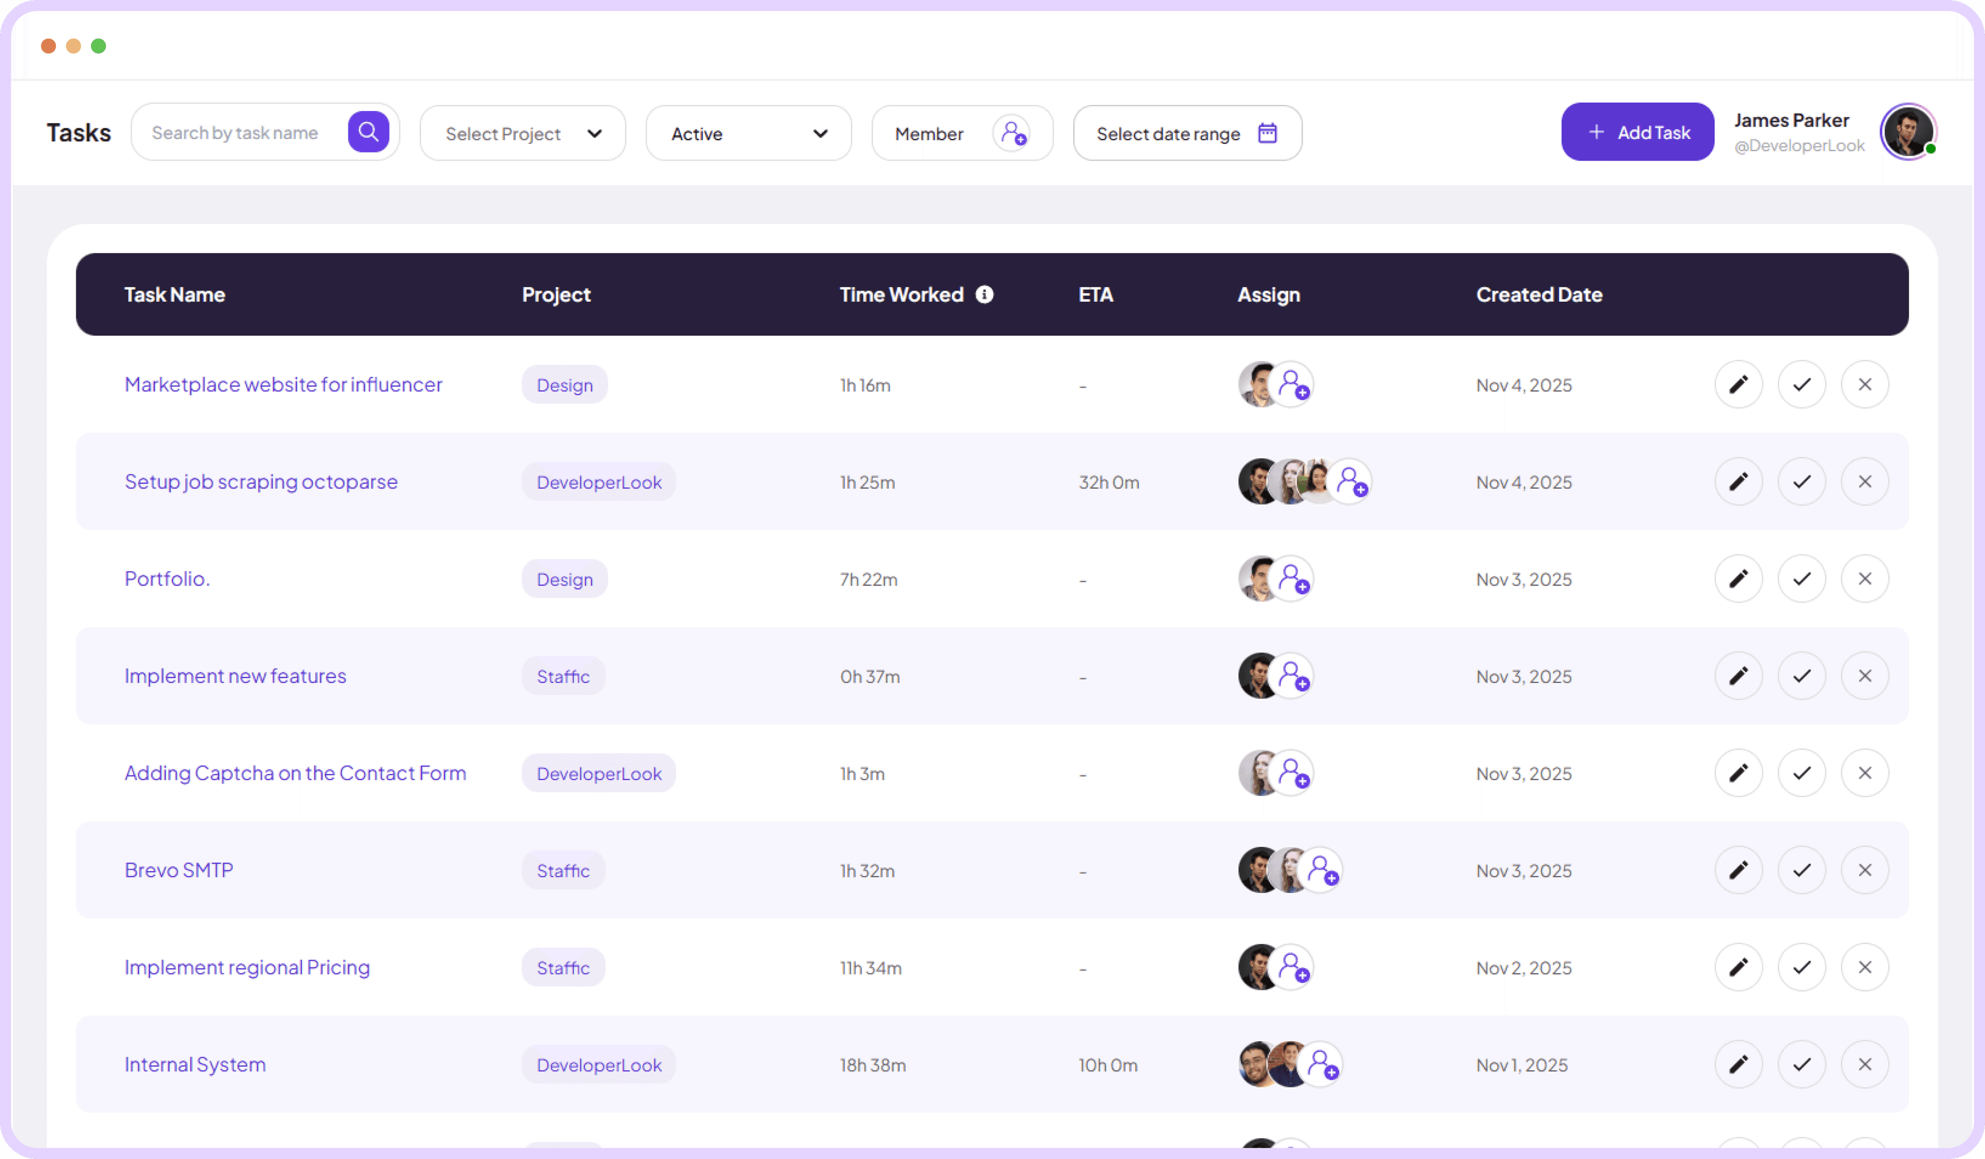Click the info icon next to Time Worked
Viewport: 1985px width, 1159px height.
coord(984,295)
